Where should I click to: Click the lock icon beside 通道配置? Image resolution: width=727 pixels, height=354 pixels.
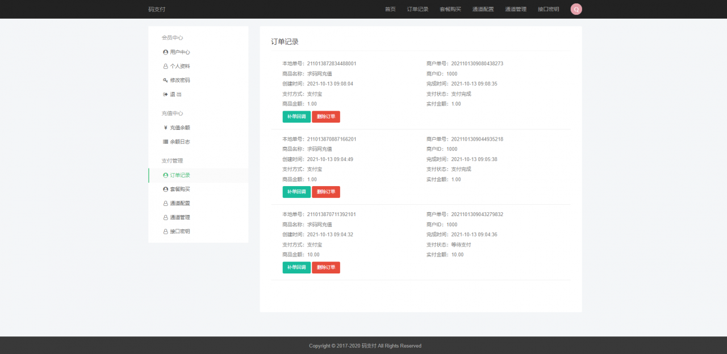pos(165,203)
